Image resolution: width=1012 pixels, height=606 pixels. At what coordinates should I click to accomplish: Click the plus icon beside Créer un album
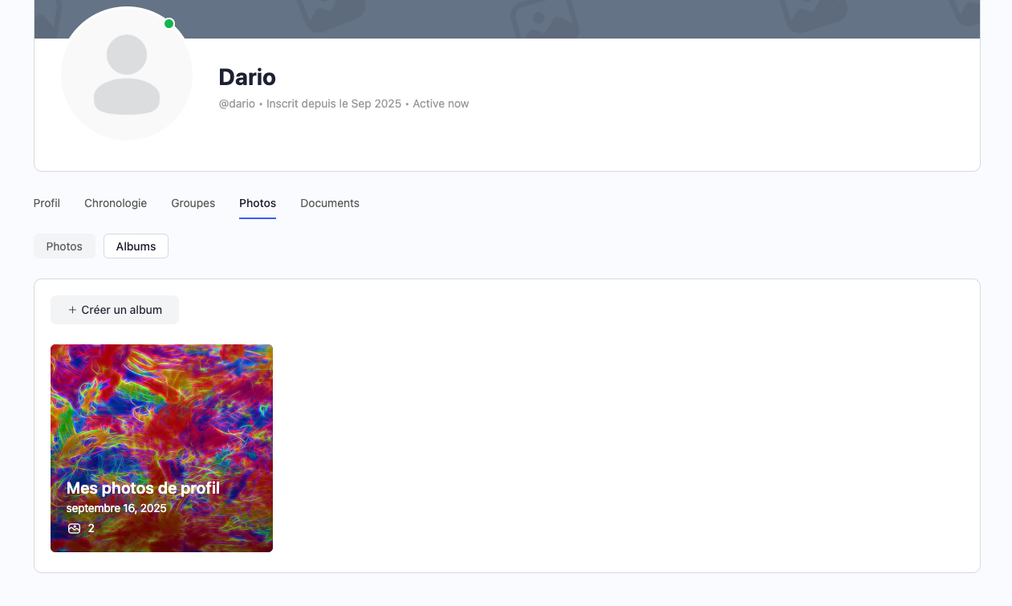point(72,310)
